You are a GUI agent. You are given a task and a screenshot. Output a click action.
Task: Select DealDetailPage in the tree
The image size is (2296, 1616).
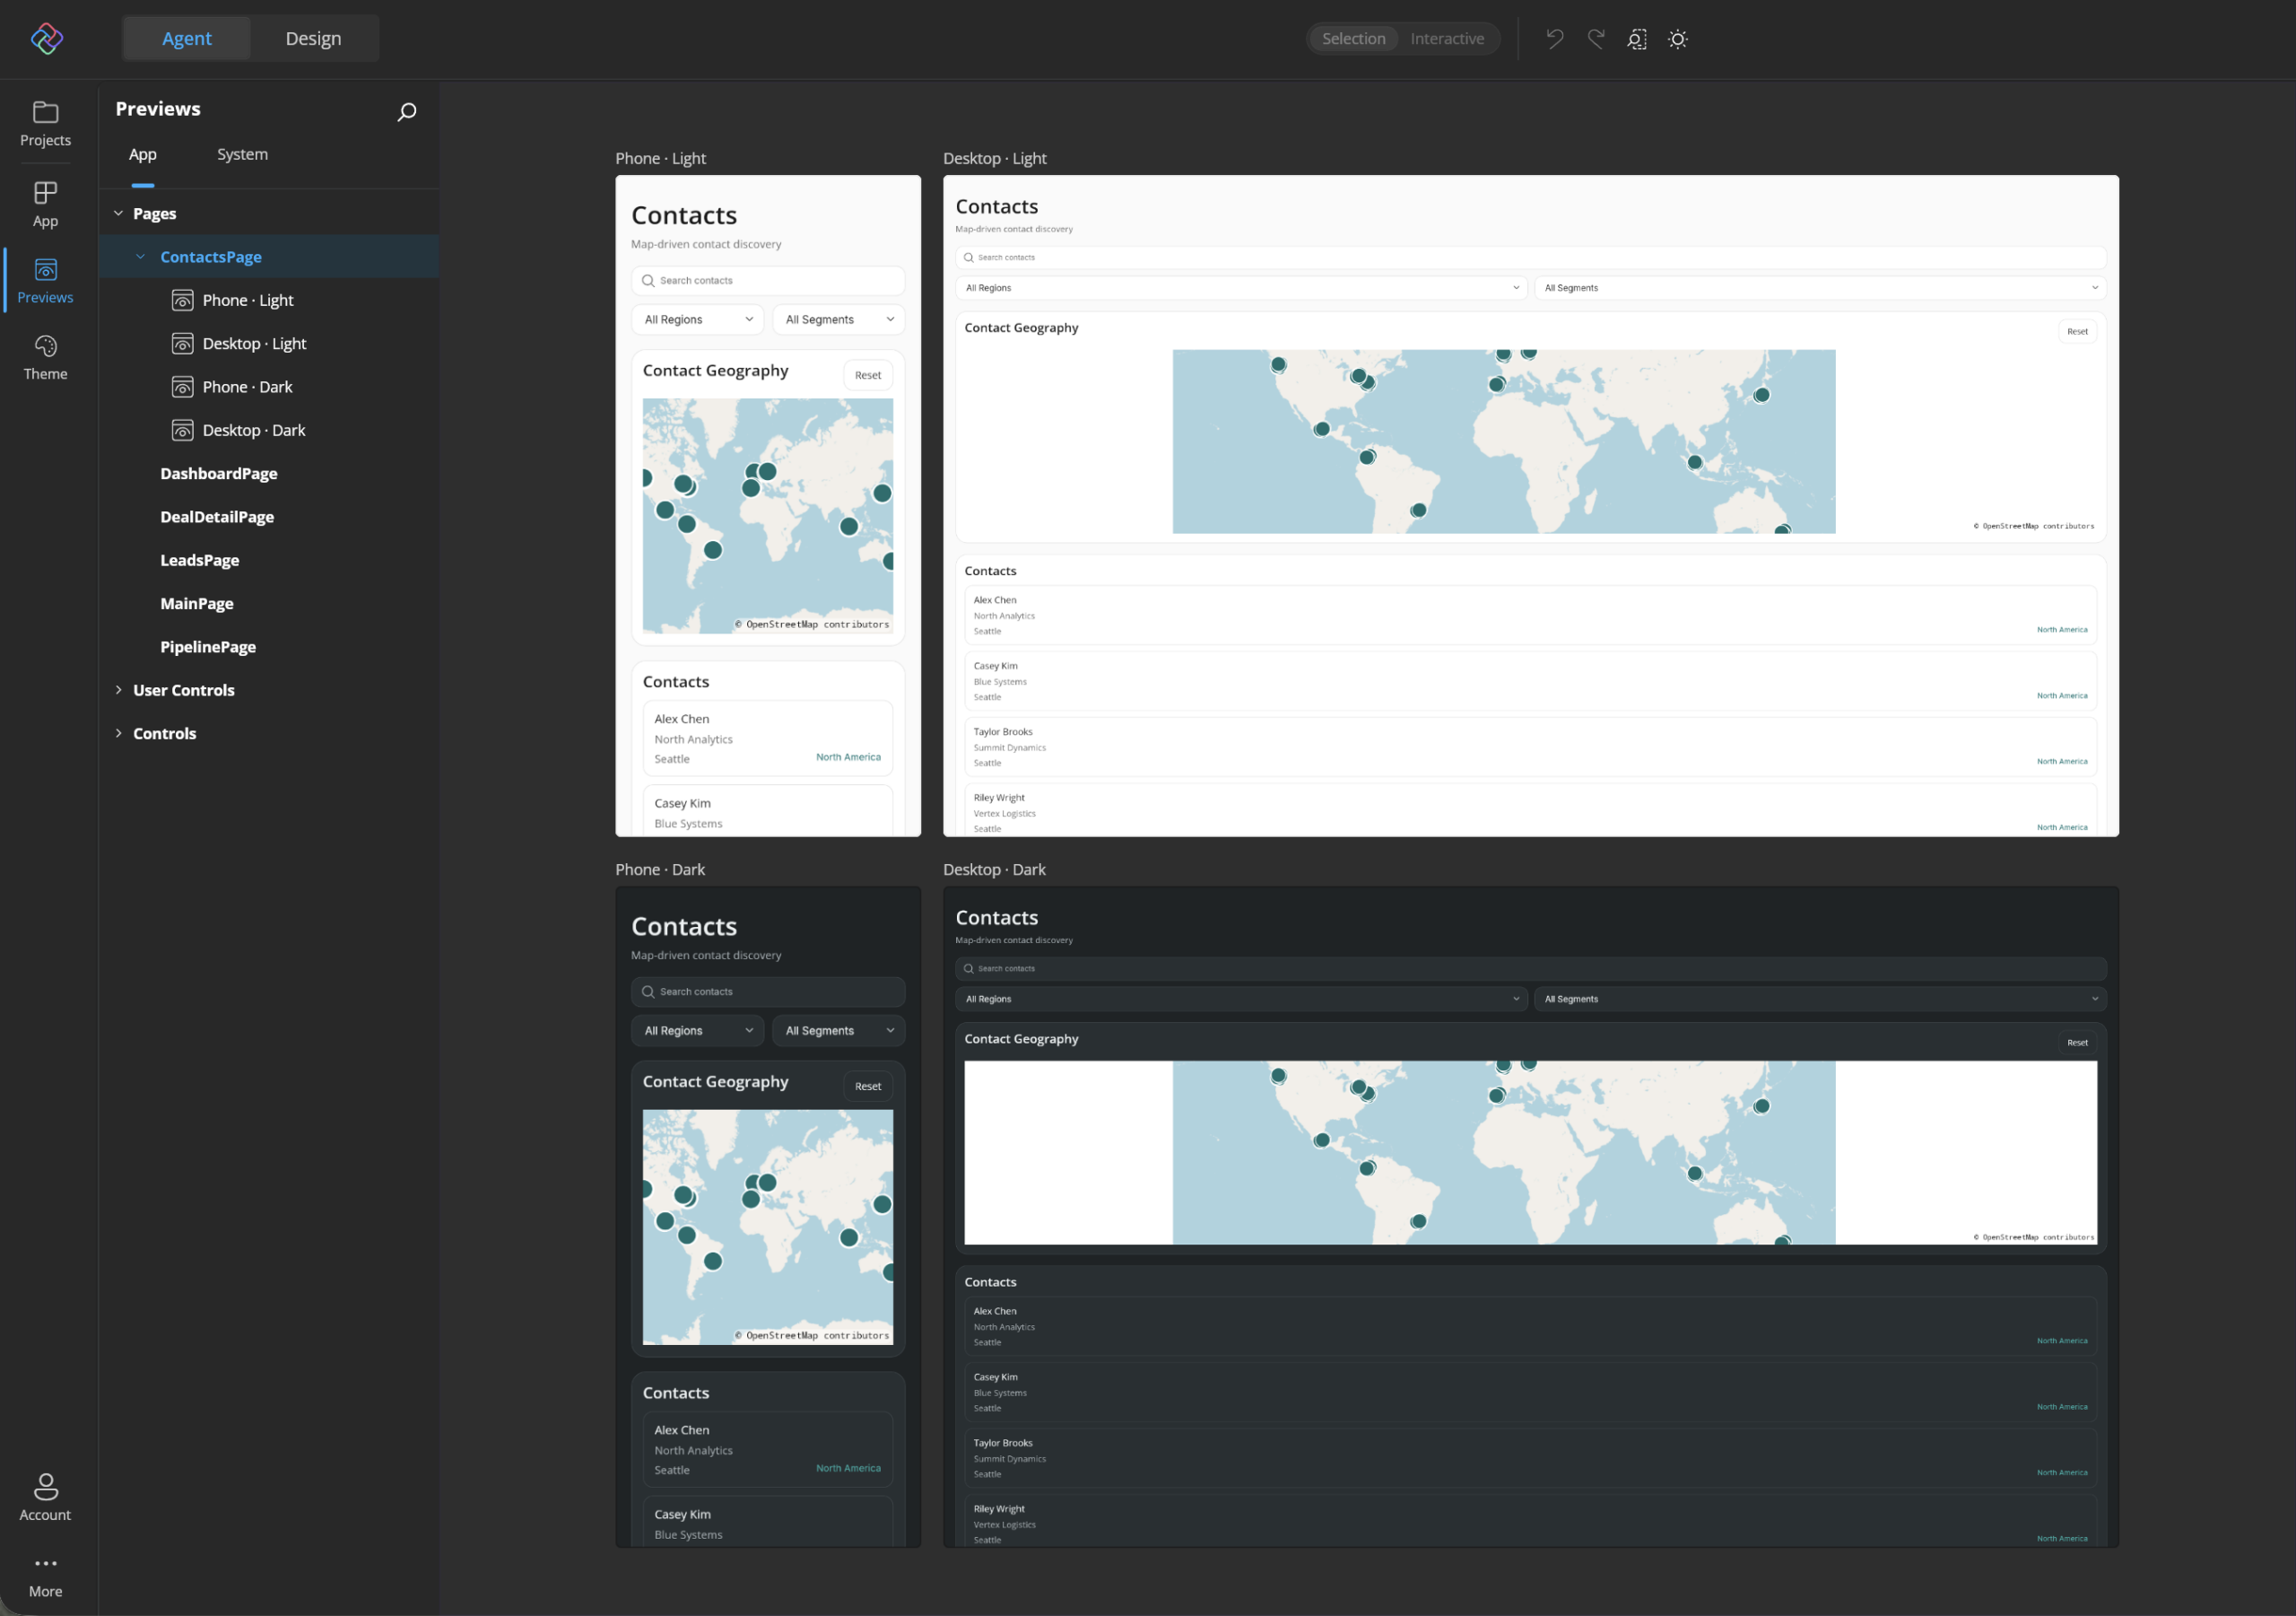(217, 518)
